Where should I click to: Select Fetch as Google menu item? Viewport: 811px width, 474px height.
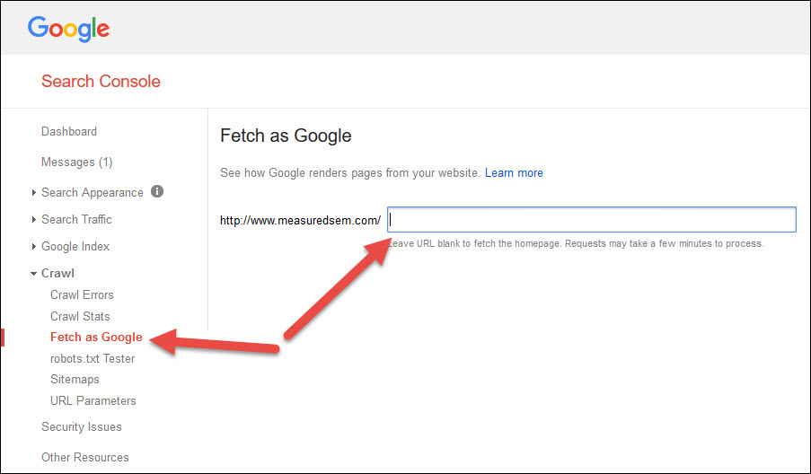coord(96,338)
